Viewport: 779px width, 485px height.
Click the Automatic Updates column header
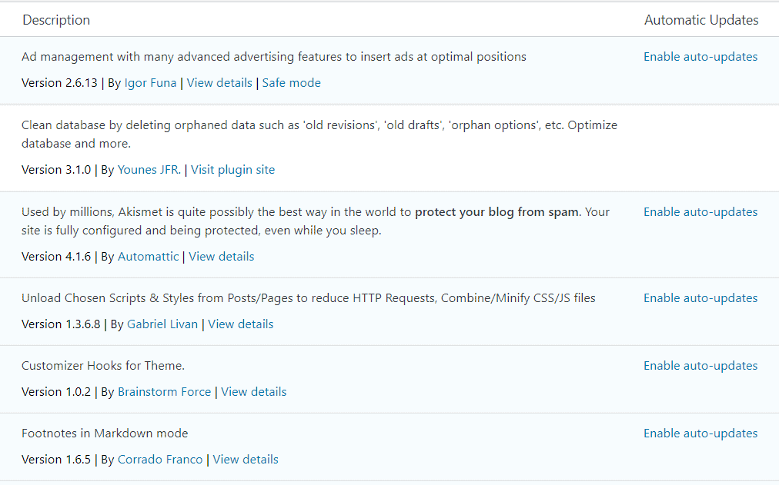point(700,20)
